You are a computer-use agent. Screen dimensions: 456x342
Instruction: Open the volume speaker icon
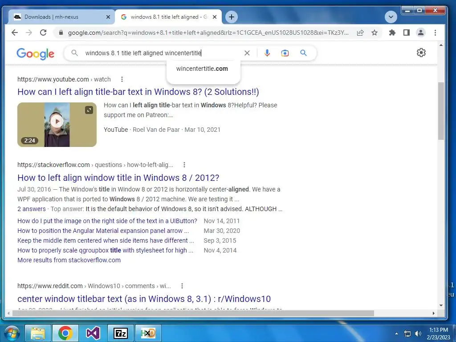[418, 334]
